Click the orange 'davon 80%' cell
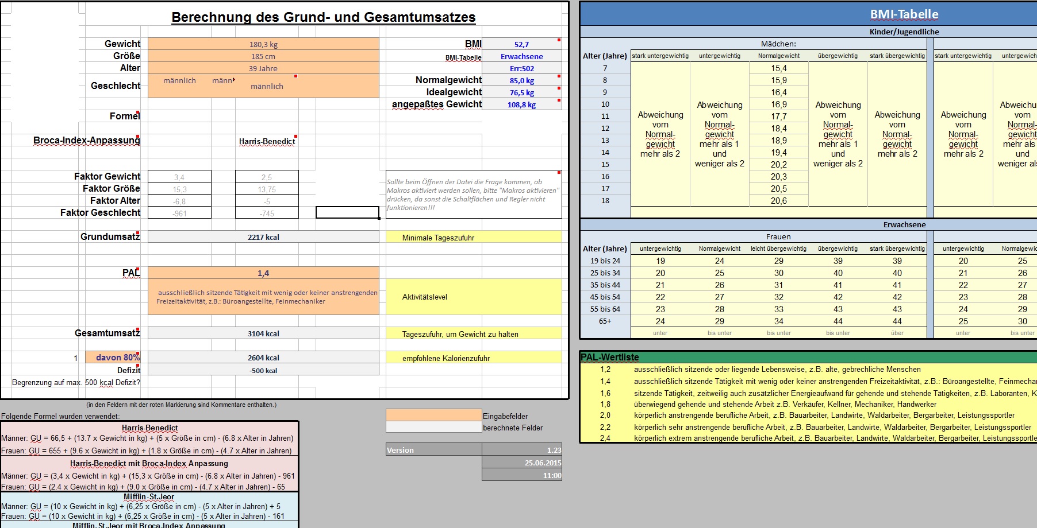Screen dimensions: 1037x528 click(113, 357)
